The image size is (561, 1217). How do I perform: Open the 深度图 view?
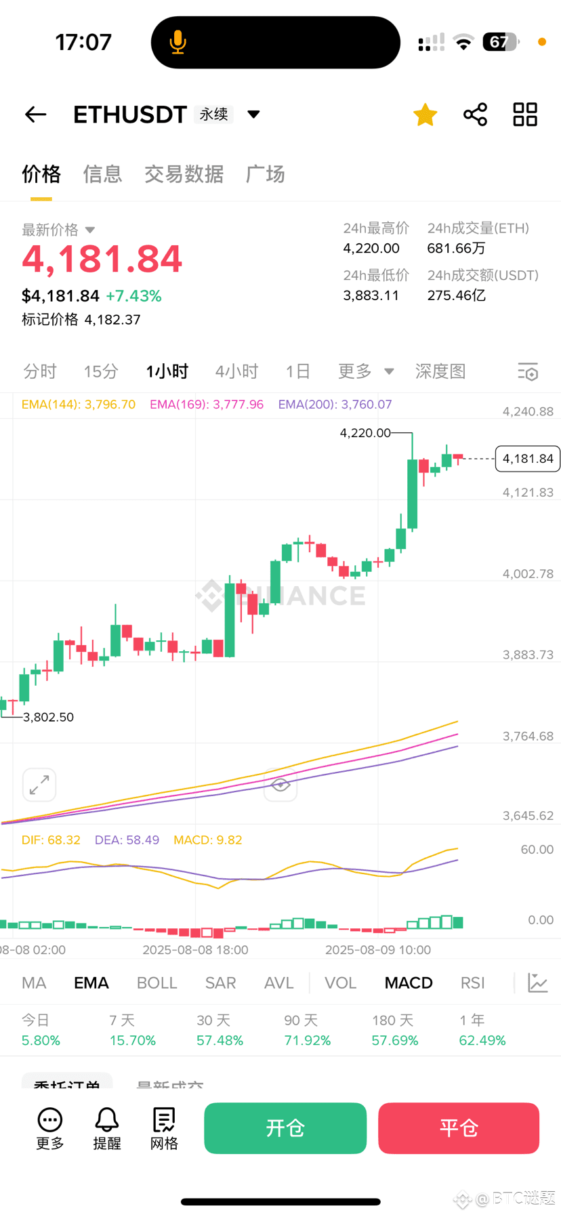point(440,371)
